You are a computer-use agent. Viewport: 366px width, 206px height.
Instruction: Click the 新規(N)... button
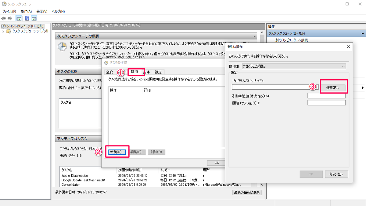tap(117, 152)
